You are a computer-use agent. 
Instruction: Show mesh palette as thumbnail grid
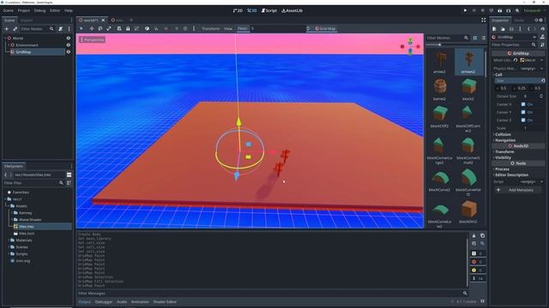point(475,38)
